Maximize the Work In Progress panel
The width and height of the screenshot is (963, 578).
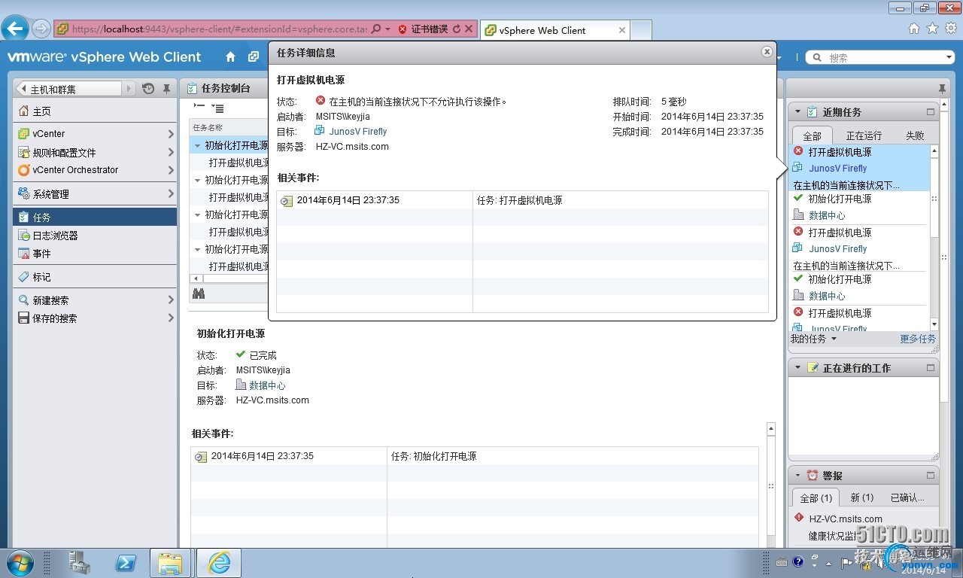click(931, 368)
